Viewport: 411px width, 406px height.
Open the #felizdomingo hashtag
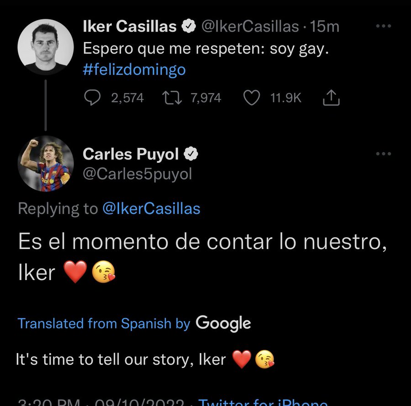coord(134,71)
